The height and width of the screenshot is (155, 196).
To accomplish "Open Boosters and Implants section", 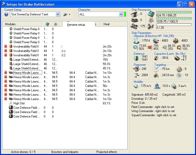I will [65, 152].
